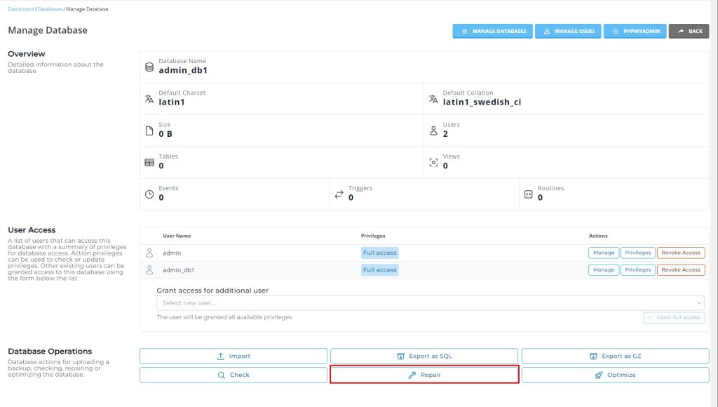Open MANAGE USERS button label
This screenshot has width=718, height=407.
pyautogui.click(x=575, y=31)
